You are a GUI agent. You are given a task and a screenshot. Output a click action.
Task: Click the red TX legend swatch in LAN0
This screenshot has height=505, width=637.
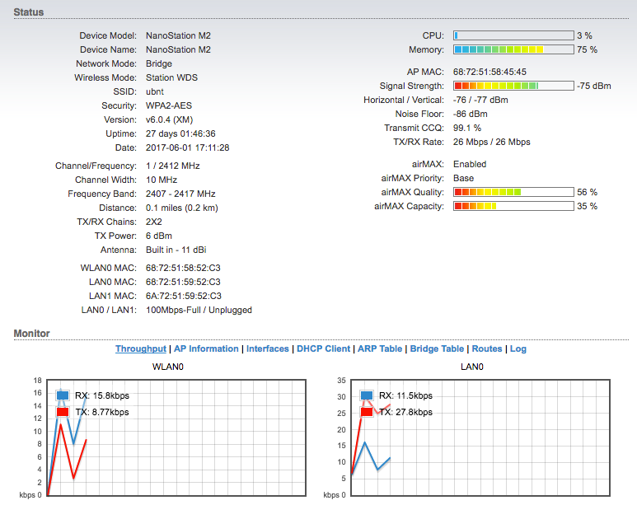(366, 412)
